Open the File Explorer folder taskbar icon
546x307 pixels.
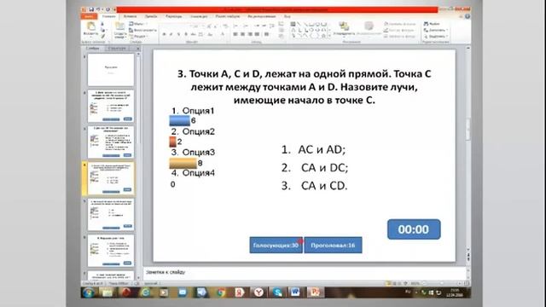pos(107,293)
